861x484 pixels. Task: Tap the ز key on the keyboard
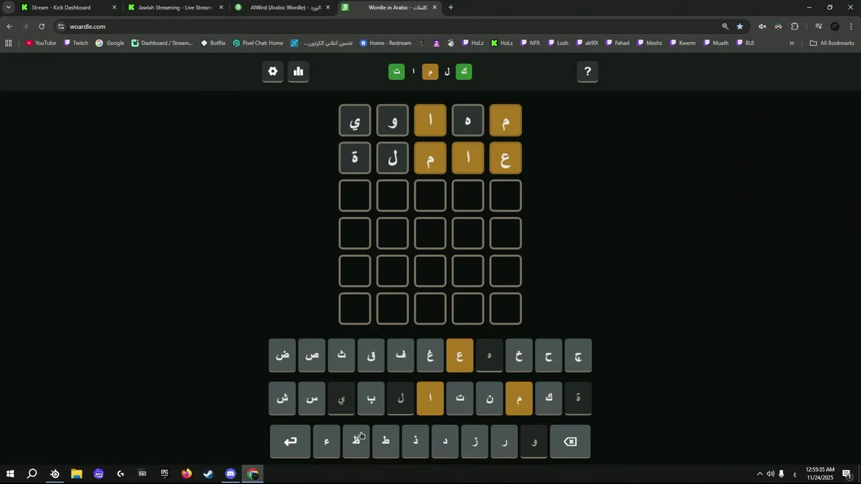point(474,442)
